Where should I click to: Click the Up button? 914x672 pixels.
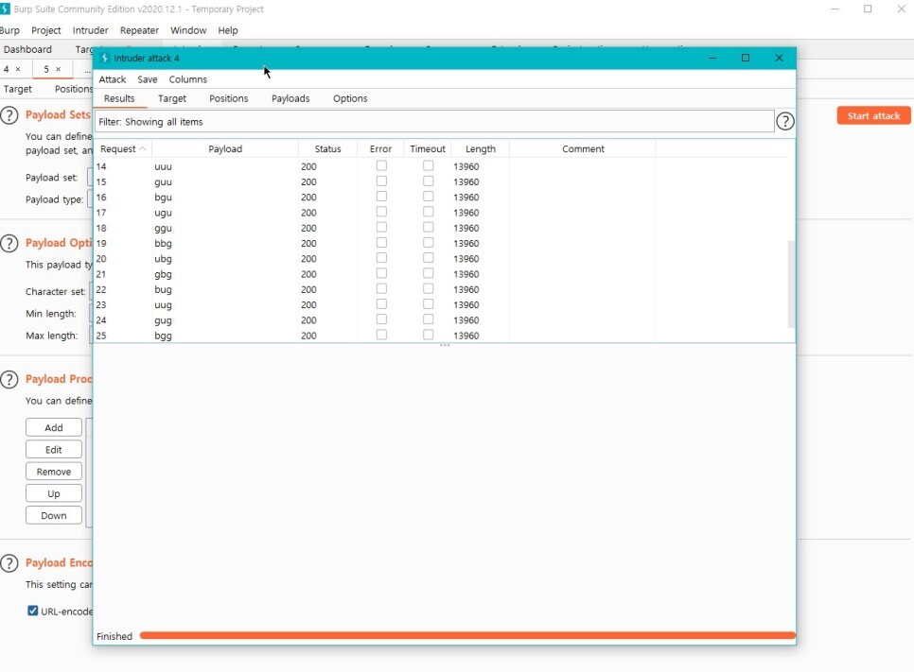coord(54,493)
